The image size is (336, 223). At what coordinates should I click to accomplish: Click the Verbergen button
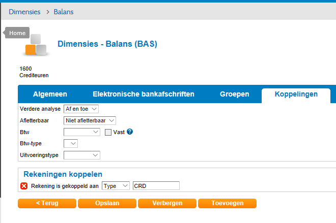click(x=167, y=203)
